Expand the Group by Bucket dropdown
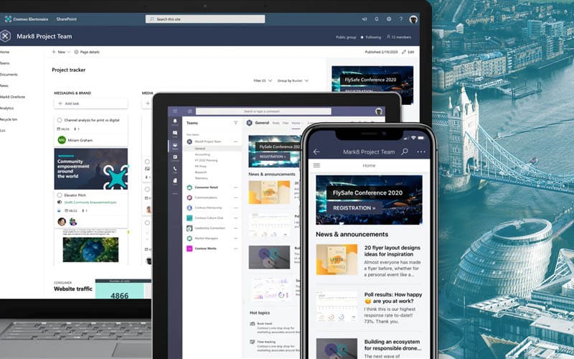 point(293,80)
